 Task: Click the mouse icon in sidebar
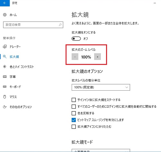click(5, 97)
